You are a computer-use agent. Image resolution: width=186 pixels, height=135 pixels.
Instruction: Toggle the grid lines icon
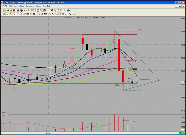(35, 10)
